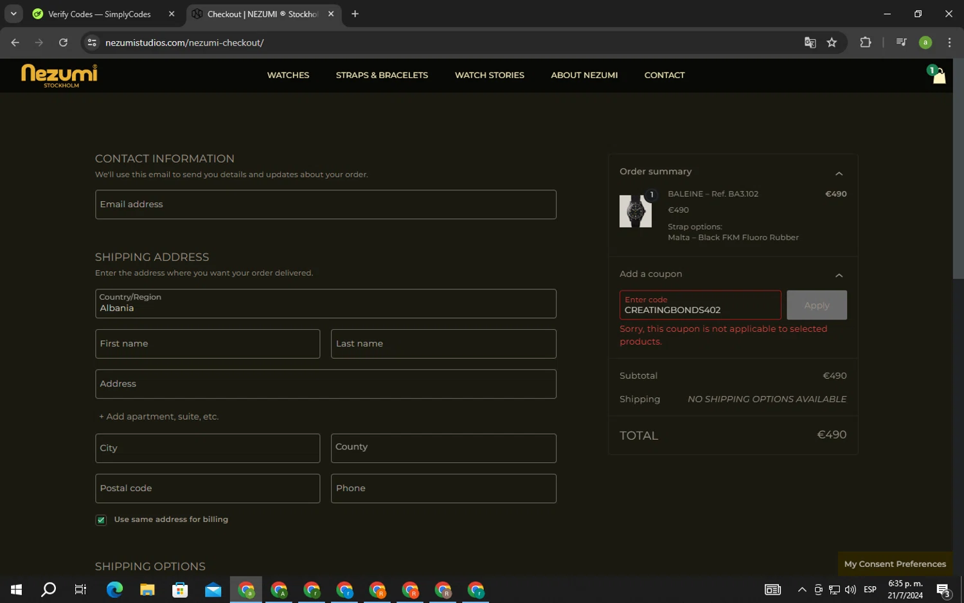The height and width of the screenshot is (603, 964).
Task: Focus the City field
Action: (207, 448)
